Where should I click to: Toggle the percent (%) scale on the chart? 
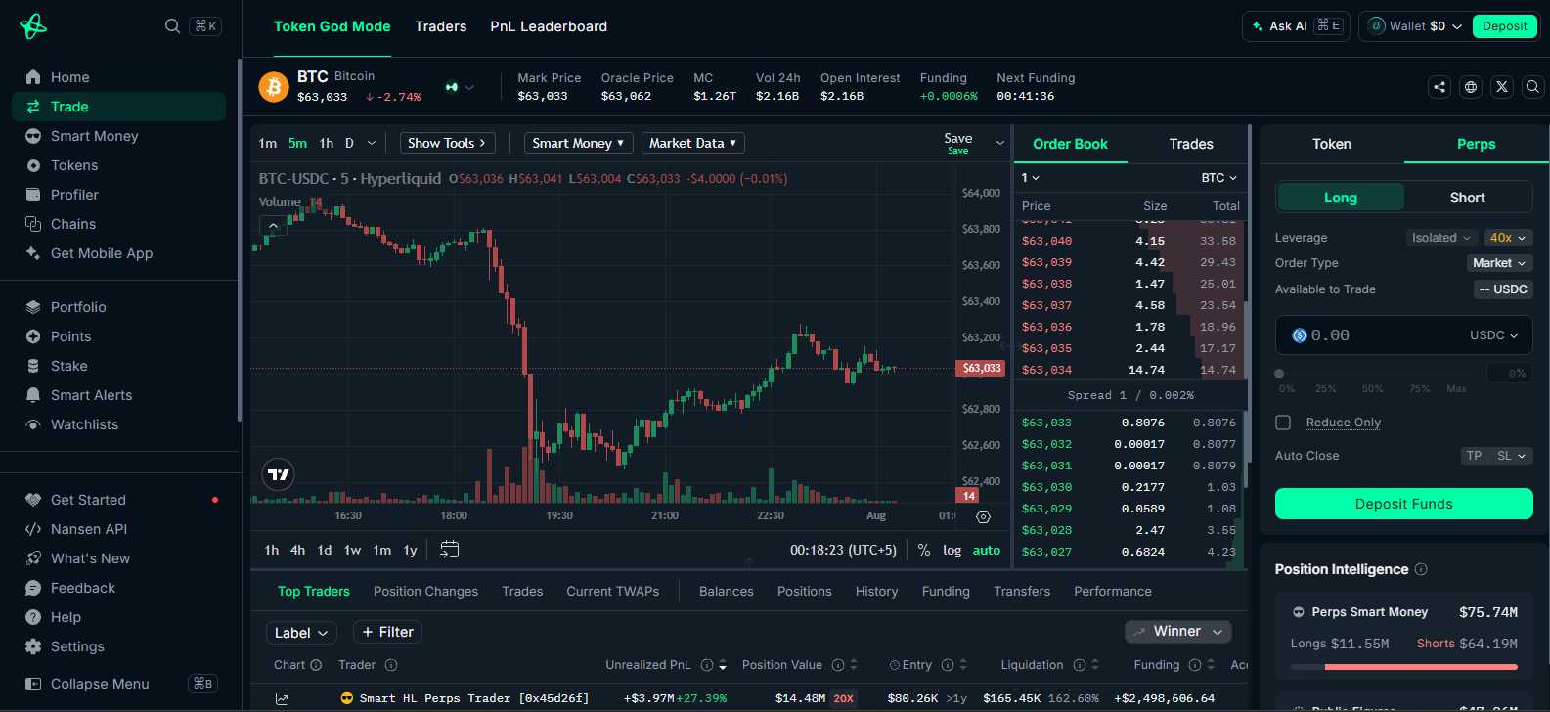pos(924,551)
